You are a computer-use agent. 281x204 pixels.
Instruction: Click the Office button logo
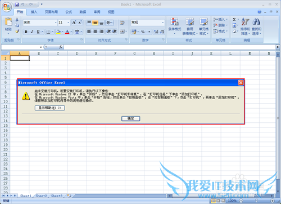[x=7, y=7]
